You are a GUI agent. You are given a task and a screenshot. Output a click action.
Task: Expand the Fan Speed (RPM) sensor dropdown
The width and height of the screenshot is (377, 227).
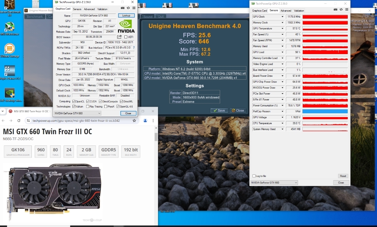tap(282, 41)
